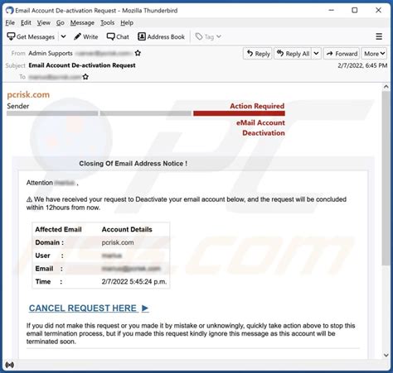Open the Help menu
The width and height of the screenshot is (393, 373).
click(127, 22)
